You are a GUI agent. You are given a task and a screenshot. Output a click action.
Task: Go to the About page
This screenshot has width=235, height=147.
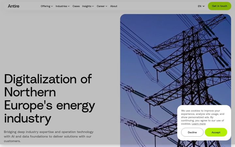click(x=114, y=6)
